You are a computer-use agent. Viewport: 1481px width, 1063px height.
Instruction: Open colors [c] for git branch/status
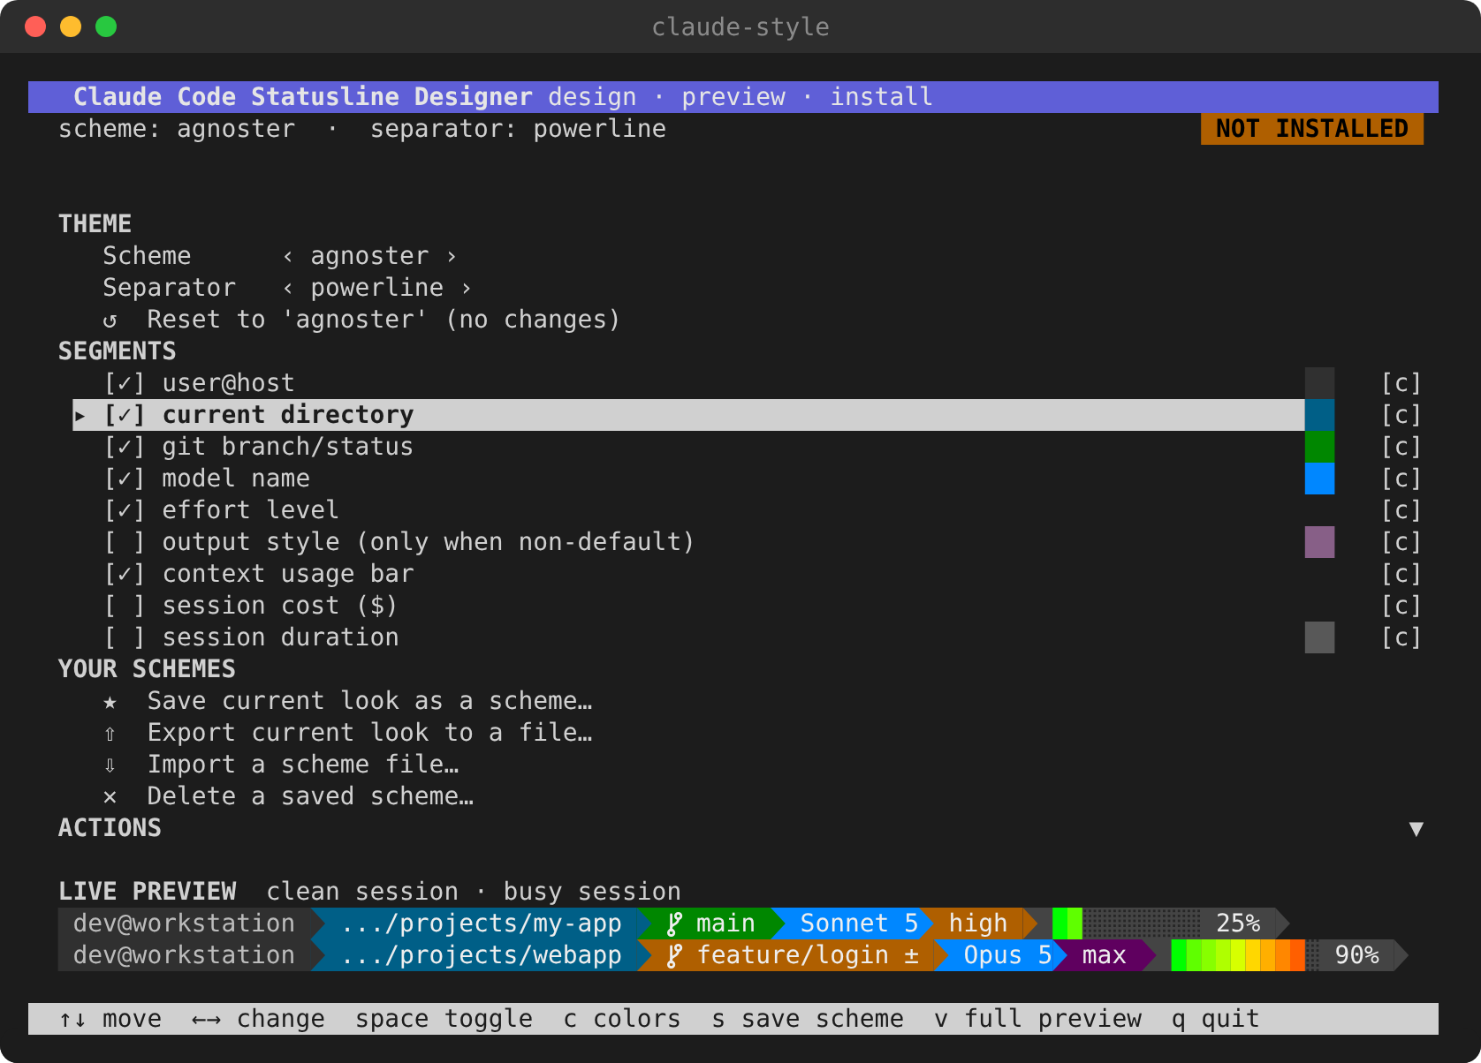[1401, 447]
